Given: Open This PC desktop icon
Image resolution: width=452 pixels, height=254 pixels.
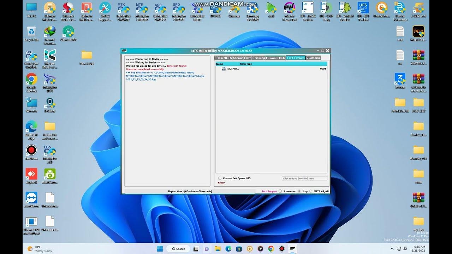Looking at the screenshot, I should click(x=31, y=11).
